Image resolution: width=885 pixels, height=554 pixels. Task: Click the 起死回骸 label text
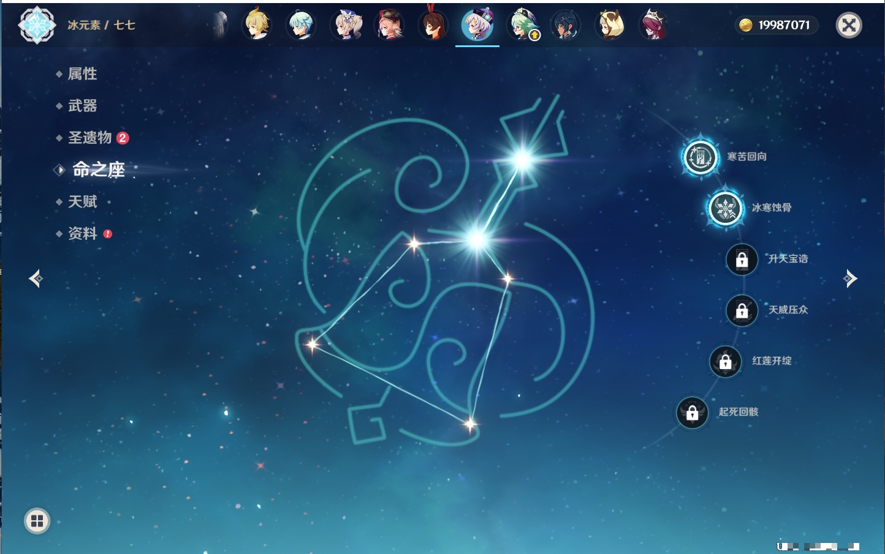click(739, 411)
